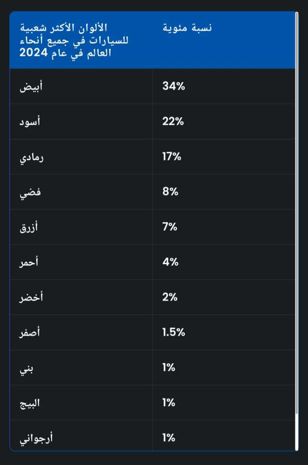Select the رمادي row label
308x465 pixels.
coord(31,157)
